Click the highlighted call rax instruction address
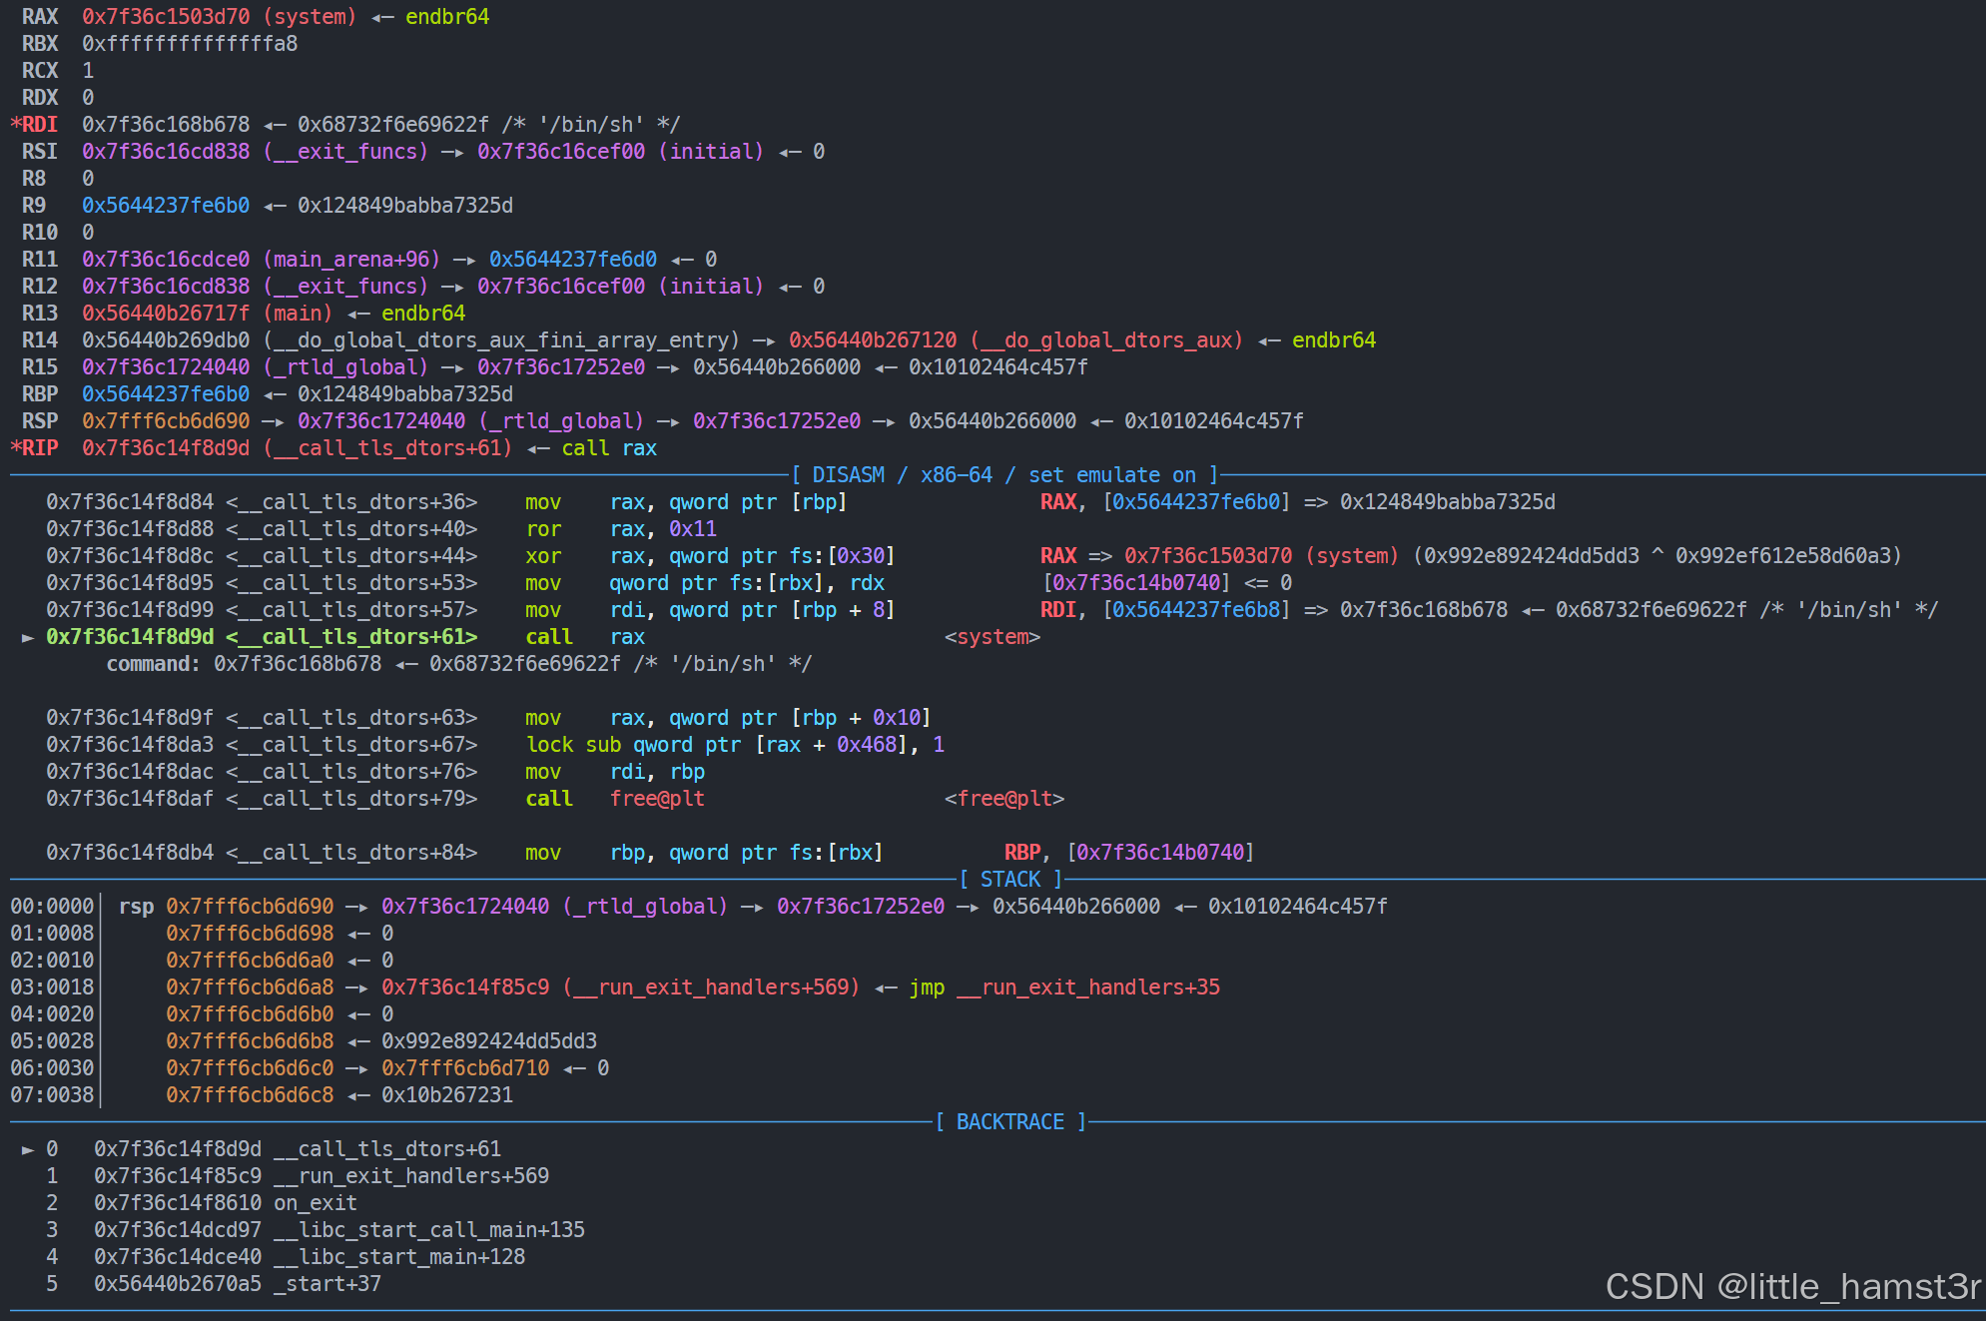 tap(130, 637)
